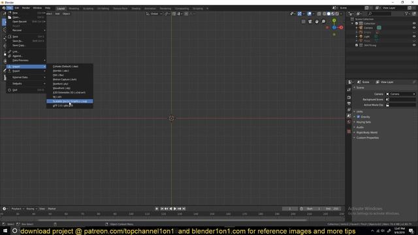418x235 pixels.
Task: Open Windows Start menu
Action: (x=5, y=231)
